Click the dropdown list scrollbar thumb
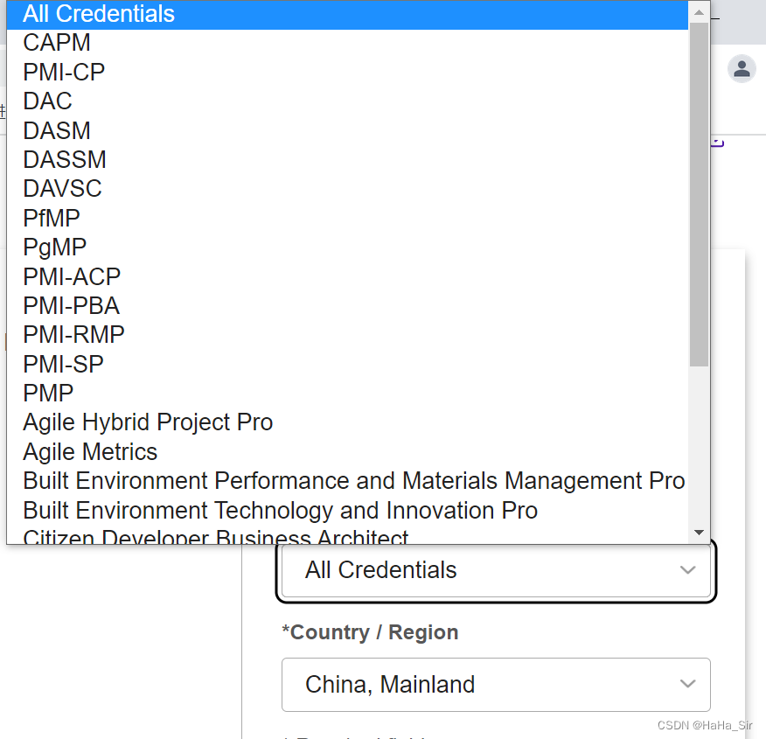This screenshot has width=766, height=739. [699, 194]
